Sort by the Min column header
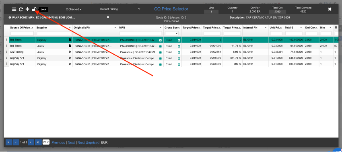Image resolution: width=342 pixels, height=152 pixels. pyautogui.click(x=322, y=27)
